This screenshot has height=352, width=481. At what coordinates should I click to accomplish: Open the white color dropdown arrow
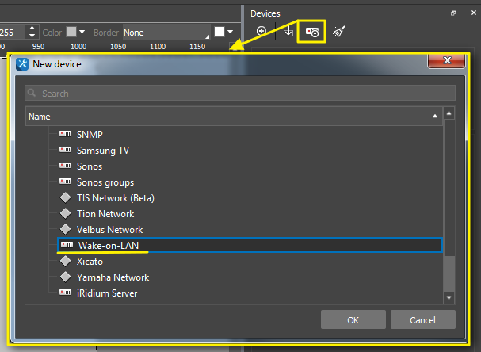pyautogui.click(x=230, y=33)
